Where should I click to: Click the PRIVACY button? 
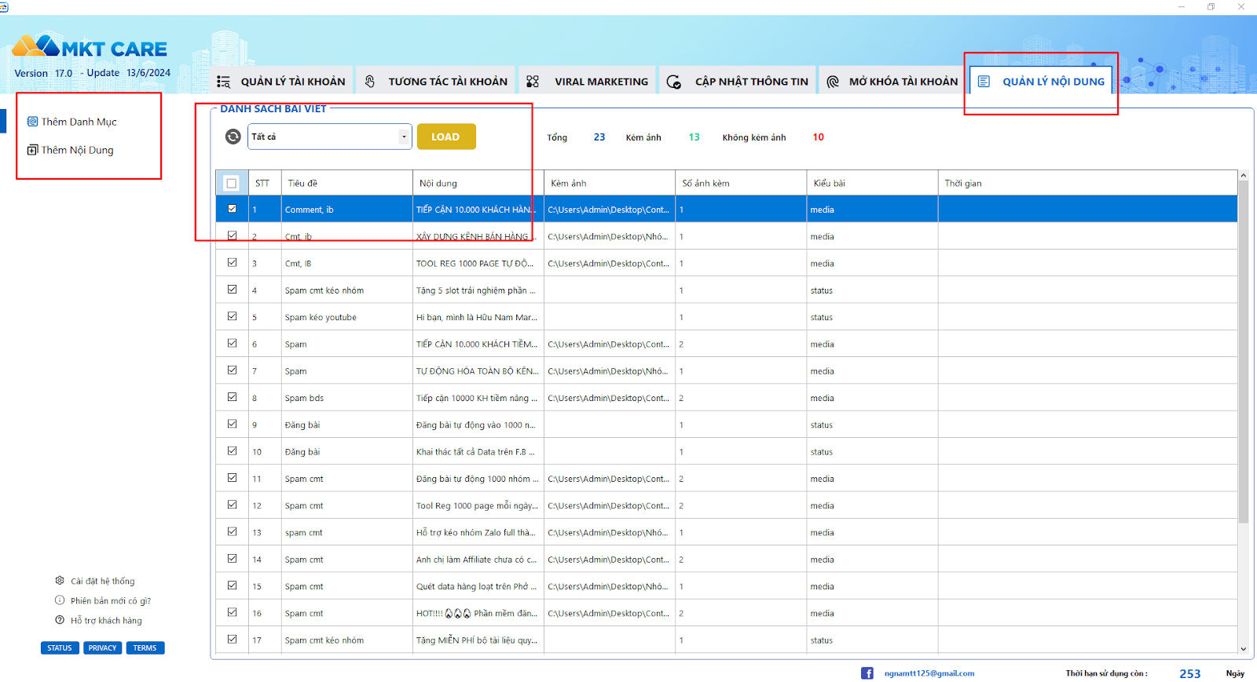click(x=102, y=648)
